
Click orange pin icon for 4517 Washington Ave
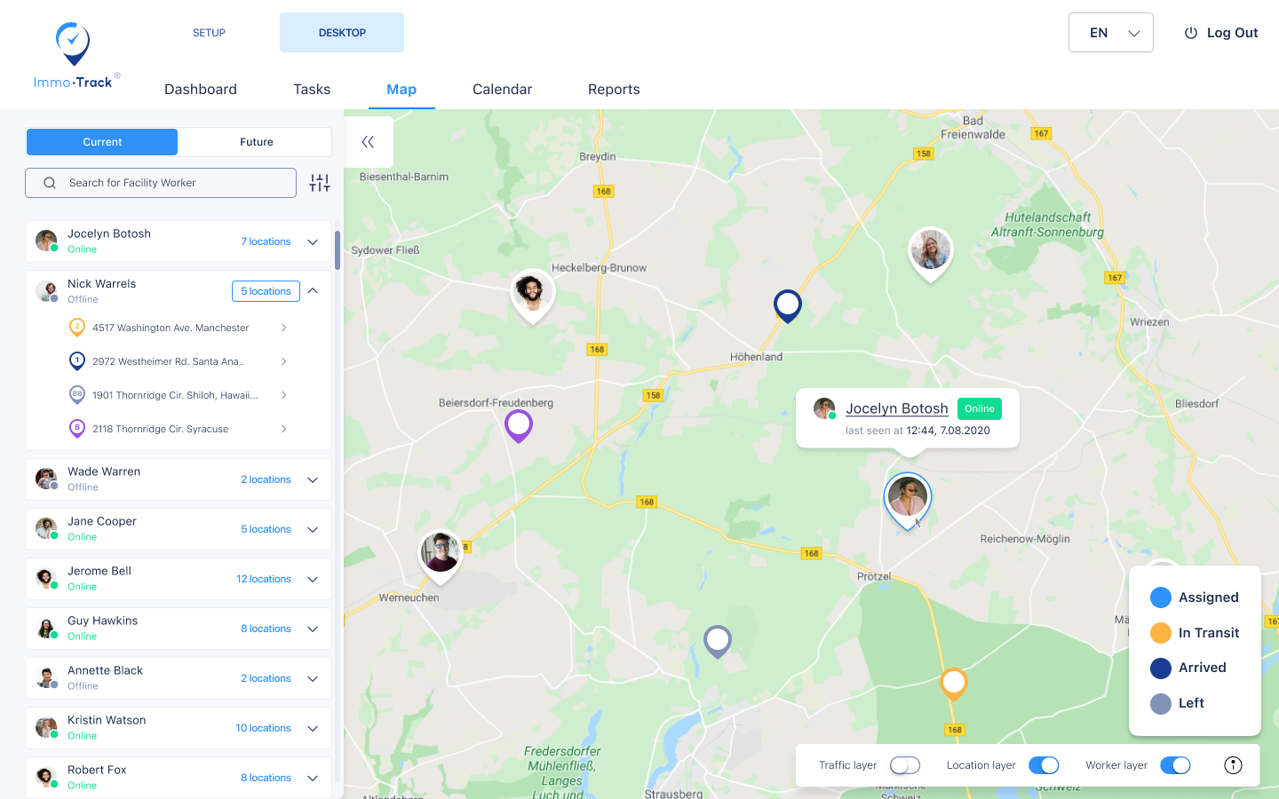click(77, 328)
